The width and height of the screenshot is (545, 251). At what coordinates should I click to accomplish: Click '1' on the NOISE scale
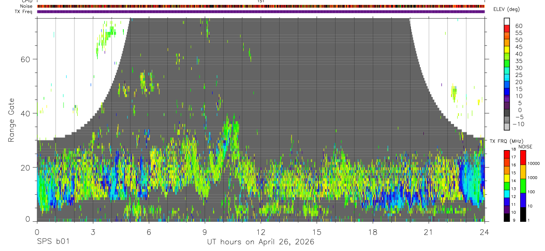pos(528,220)
